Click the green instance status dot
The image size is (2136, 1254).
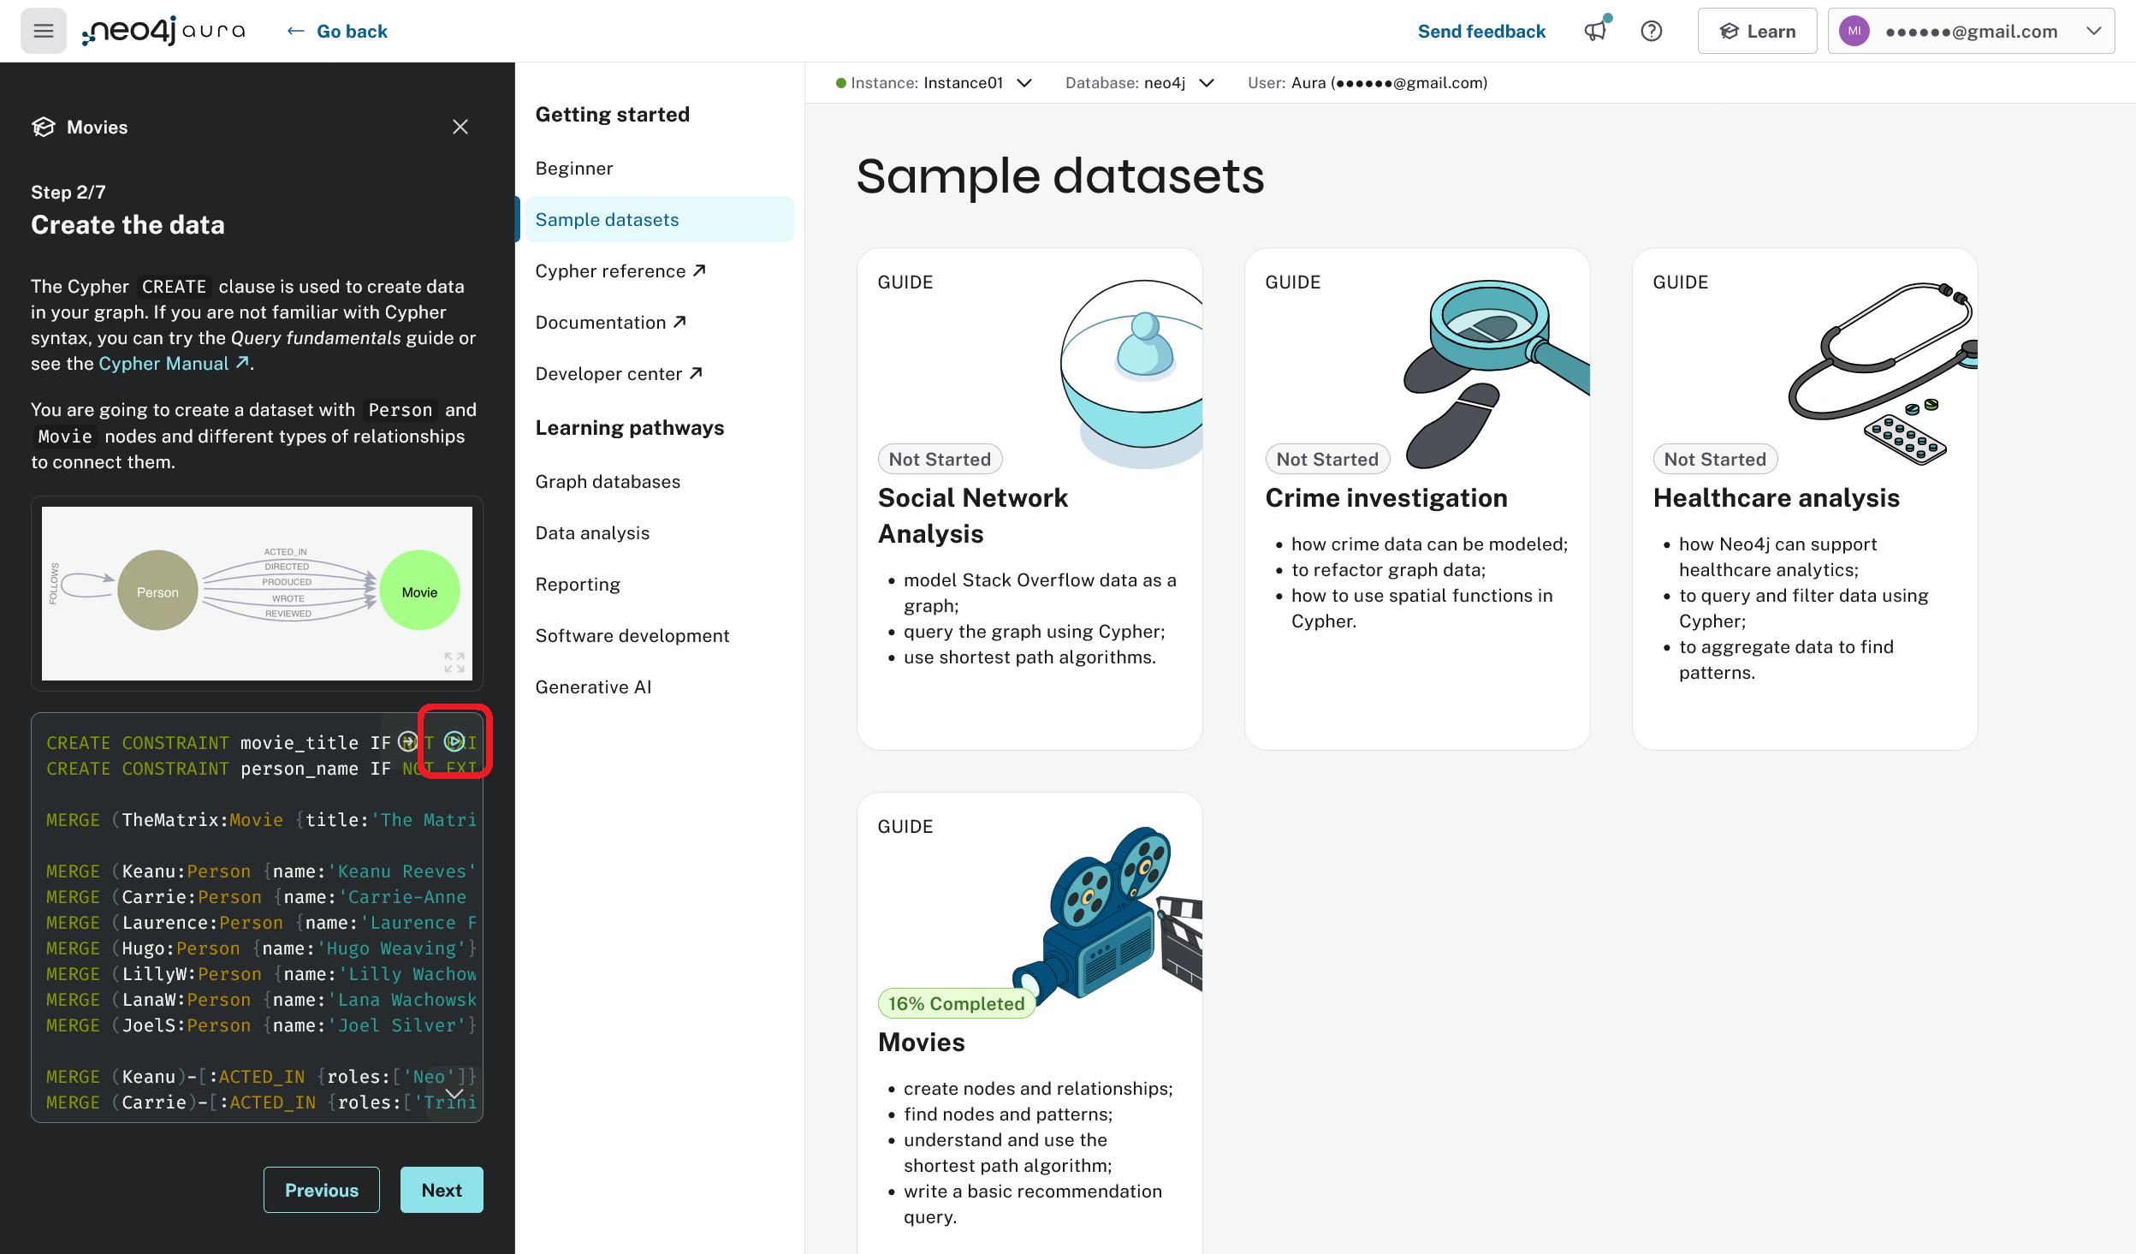pos(840,83)
